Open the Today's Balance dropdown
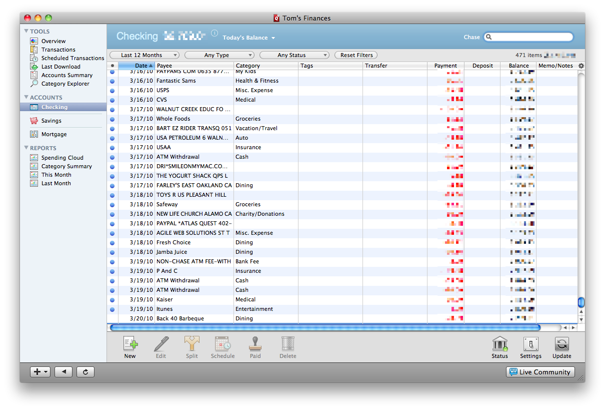605x410 pixels. coord(248,38)
